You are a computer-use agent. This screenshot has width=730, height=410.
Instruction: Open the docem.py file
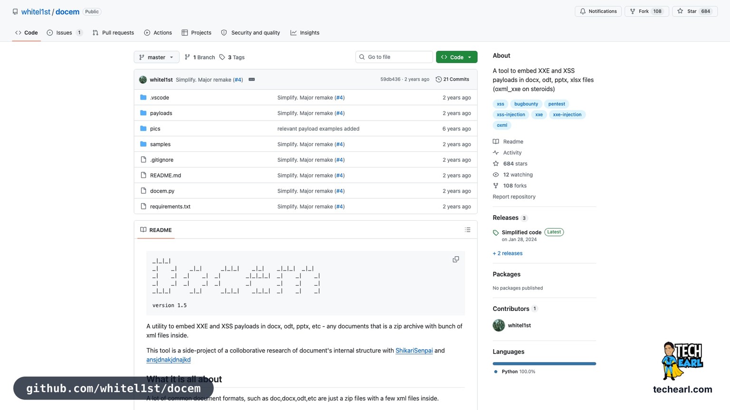point(162,191)
